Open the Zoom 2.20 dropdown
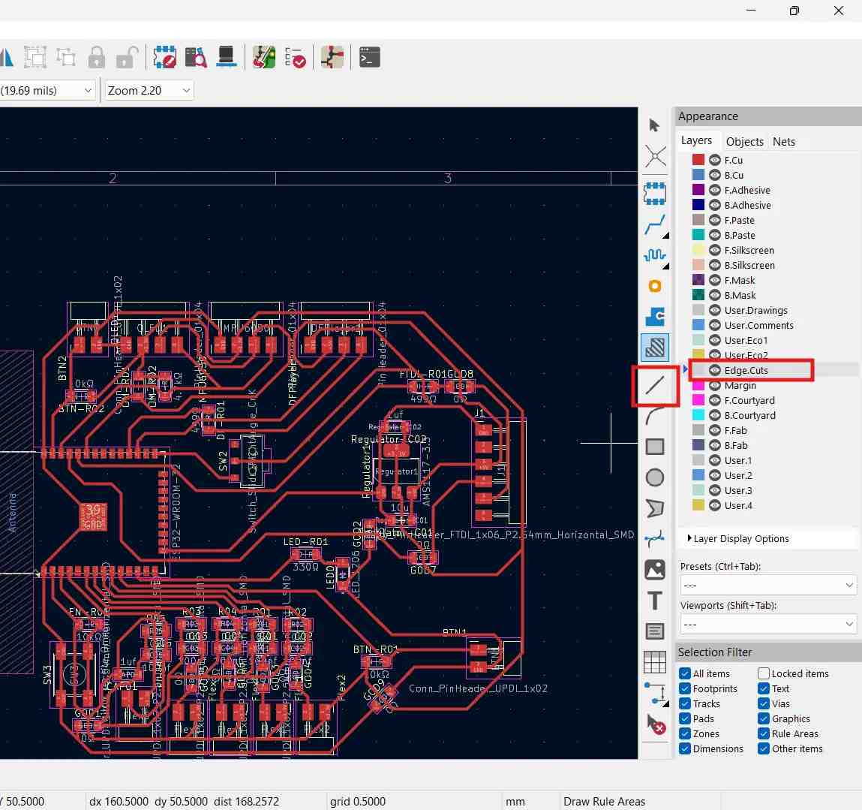Screen dimensions: 862x810 (149, 91)
